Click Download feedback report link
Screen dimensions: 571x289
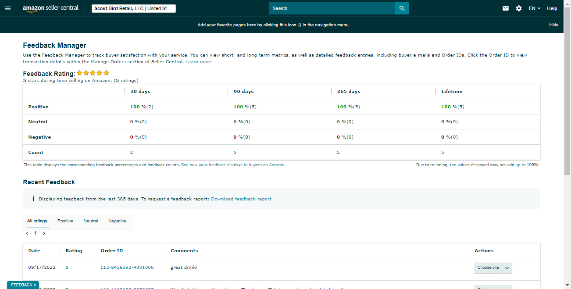241,199
